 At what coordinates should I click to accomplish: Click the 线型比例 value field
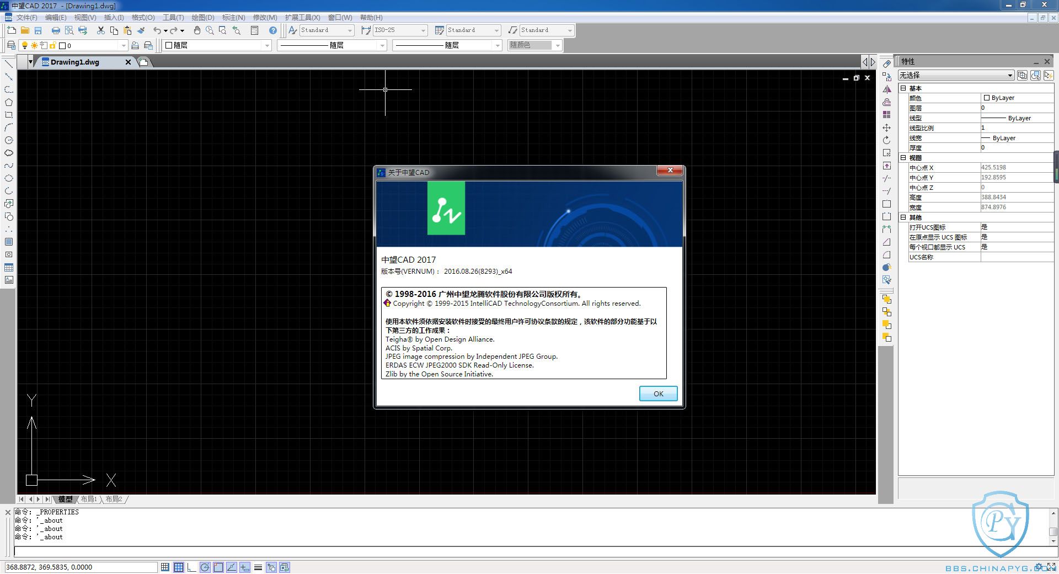coord(1017,127)
